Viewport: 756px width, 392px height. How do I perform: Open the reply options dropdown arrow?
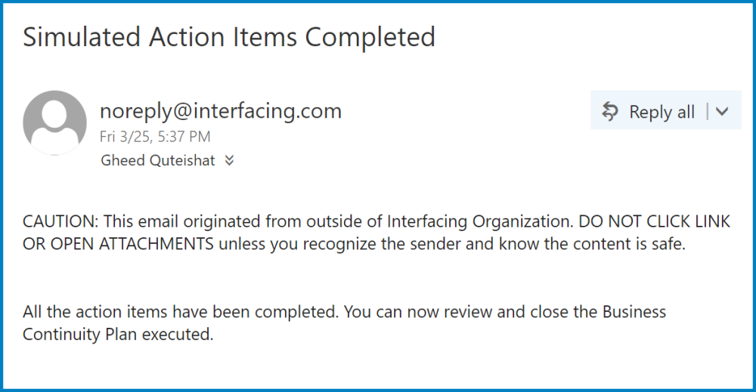(x=721, y=112)
